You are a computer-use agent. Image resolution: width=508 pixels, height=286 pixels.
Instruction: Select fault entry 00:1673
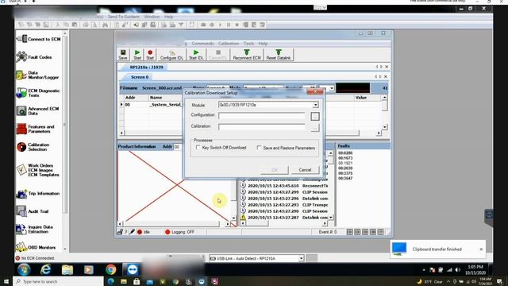345,158
